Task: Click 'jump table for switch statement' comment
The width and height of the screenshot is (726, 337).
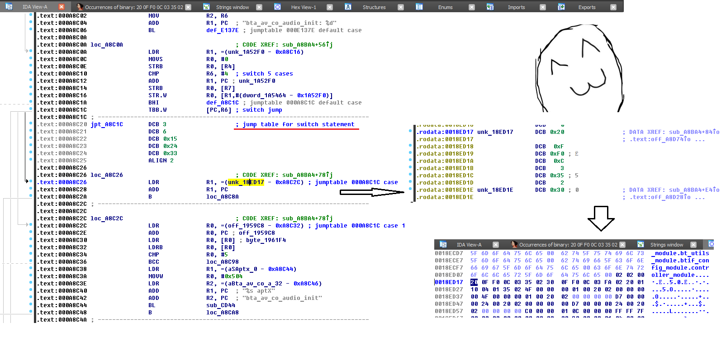Action: pyautogui.click(x=299, y=124)
